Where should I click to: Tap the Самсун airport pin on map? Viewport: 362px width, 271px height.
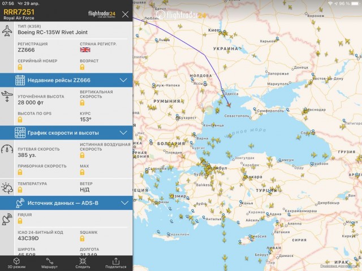click(280, 160)
